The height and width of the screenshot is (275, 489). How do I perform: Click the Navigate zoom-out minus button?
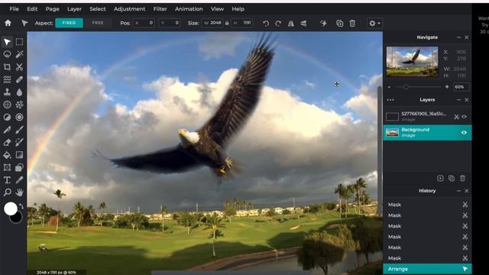click(x=389, y=87)
